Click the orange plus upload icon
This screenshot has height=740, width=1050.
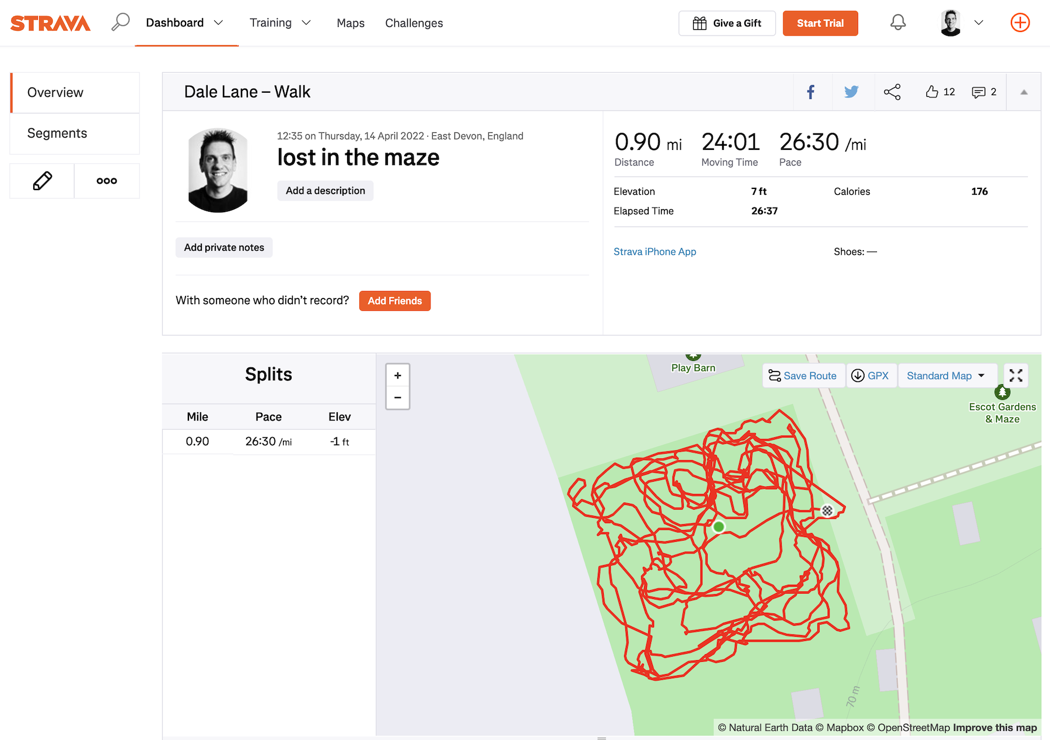click(x=1020, y=23)
